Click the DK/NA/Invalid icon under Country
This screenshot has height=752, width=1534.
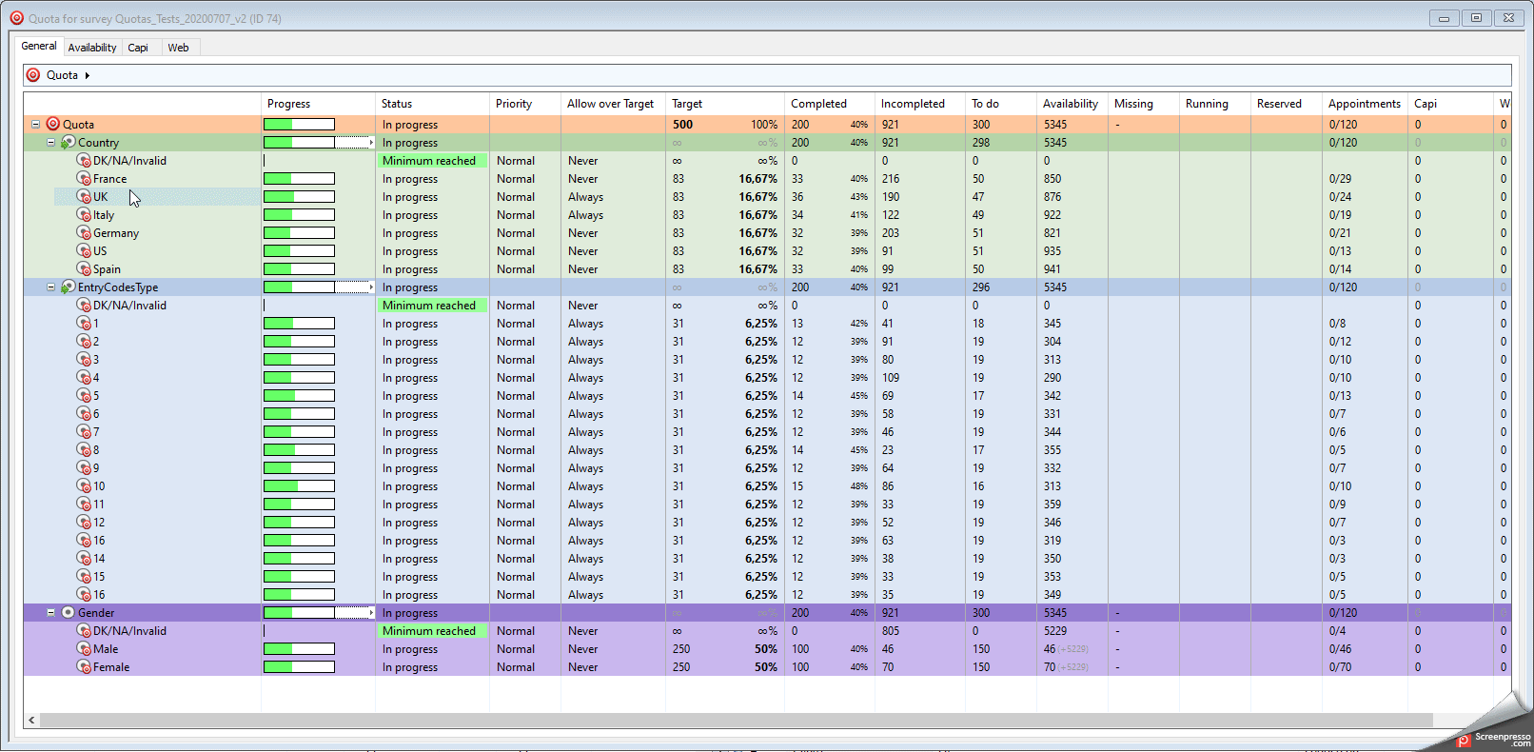click(x=84, y=160)
